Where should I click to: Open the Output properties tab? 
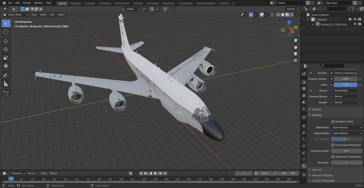[x=304, y=89]
